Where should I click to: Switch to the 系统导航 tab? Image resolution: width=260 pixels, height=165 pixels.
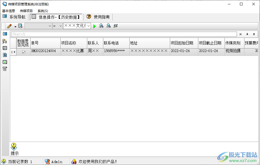click(x=14, y=17)
